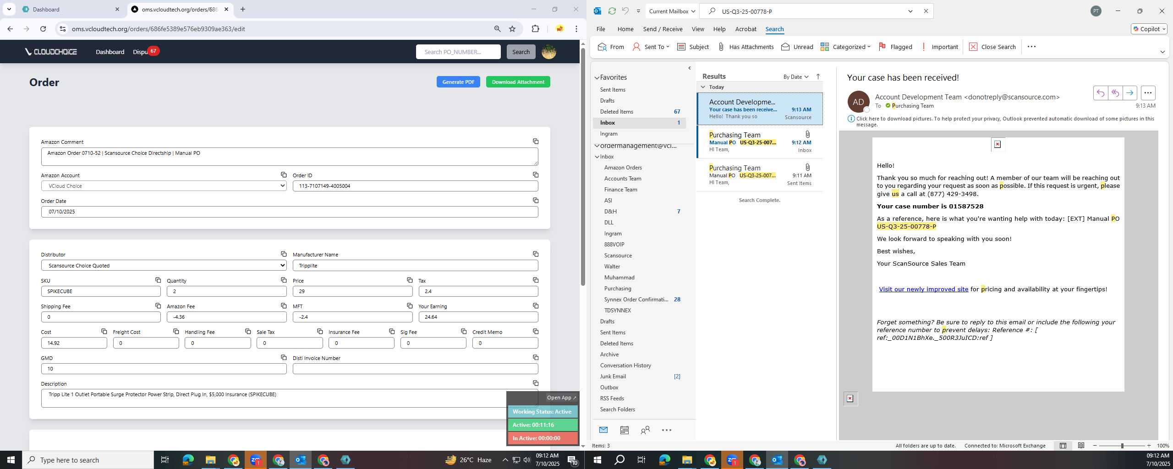The height and width of the screenshot is (469, 1173).
Task: Open Outlook File menu
Action: tap(601, 29)
